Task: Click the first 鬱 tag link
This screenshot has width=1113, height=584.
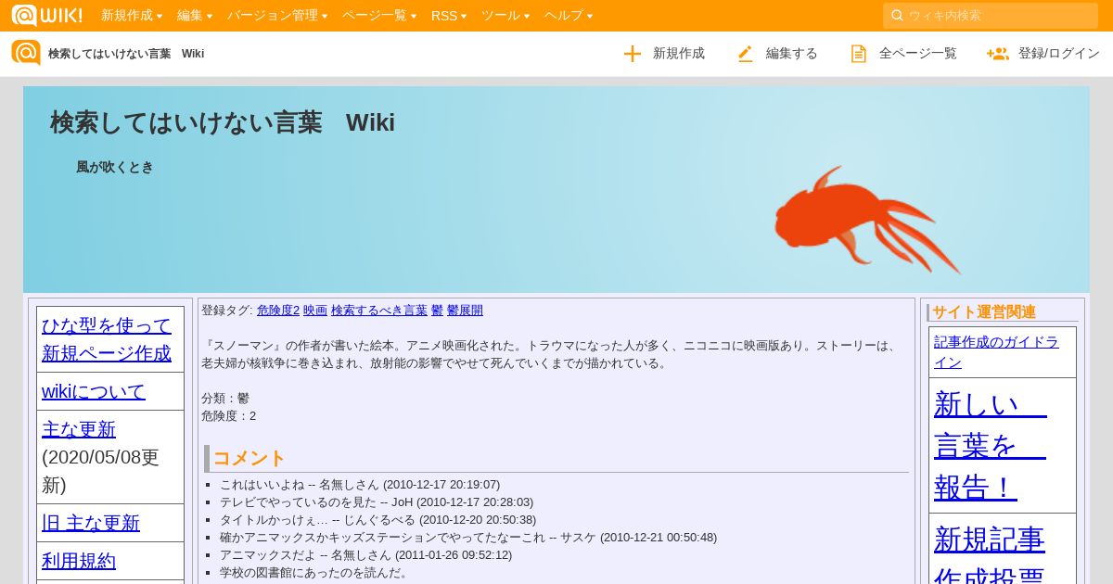Action: pyautogui.click(x=437, y=311)
